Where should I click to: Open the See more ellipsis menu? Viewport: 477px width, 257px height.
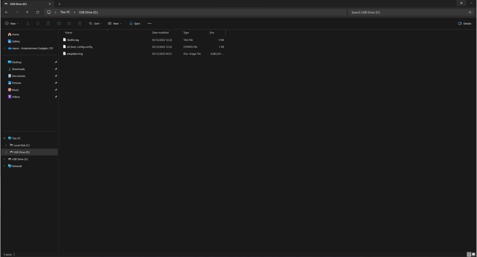pyautogui.click(x=149, y=23)
